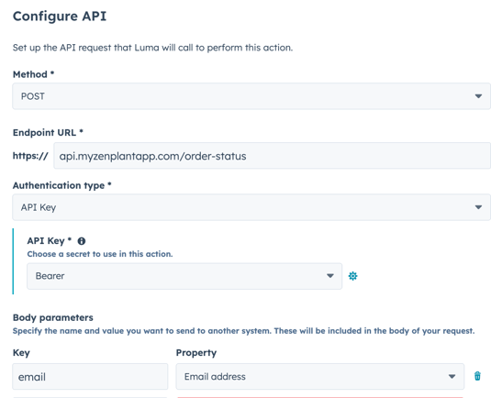491x398 pixels.
Task: Open the Email address property dropdown
Action: 319,376
